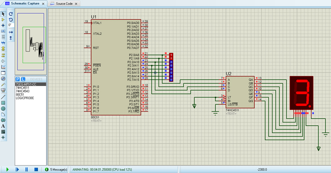Select 74HC4511 in the devices list
This screenshot has width=331, height=173.
[23, 88]
